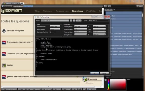Open the dropdown after the opening brace symbol
This screenshot has height=91, width=145.
pos(99,26)
